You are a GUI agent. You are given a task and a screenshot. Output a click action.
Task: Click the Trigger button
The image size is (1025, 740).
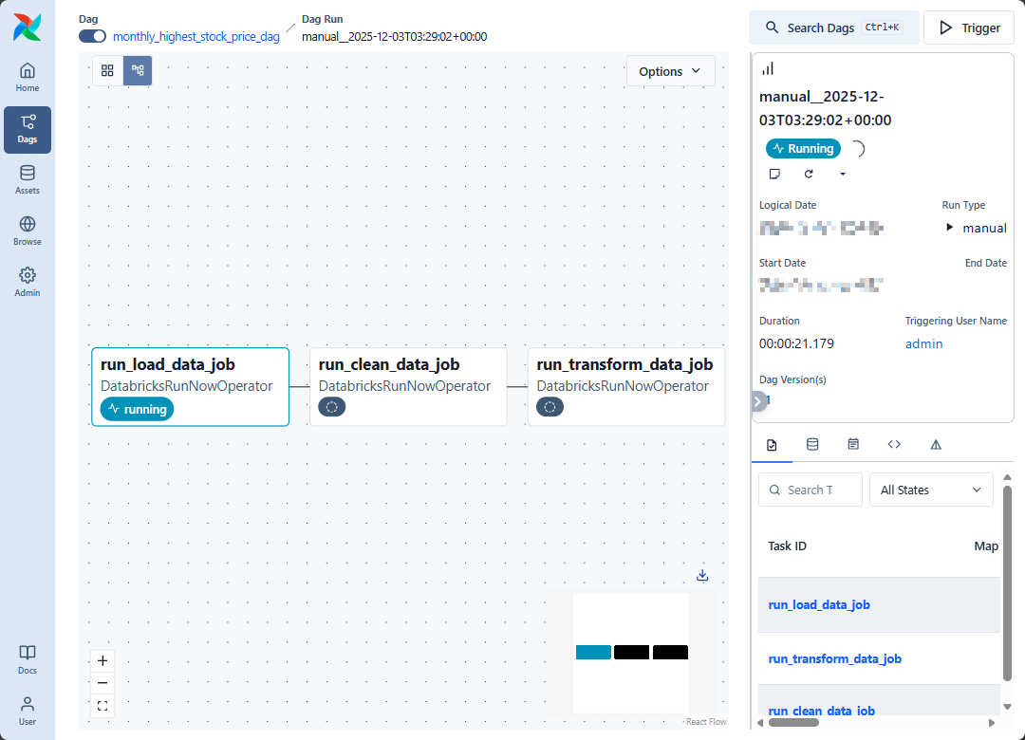[969, 28]
